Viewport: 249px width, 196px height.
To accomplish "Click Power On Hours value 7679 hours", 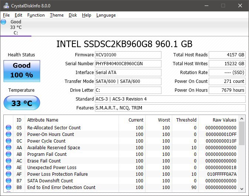I will [x=227, y=90].
